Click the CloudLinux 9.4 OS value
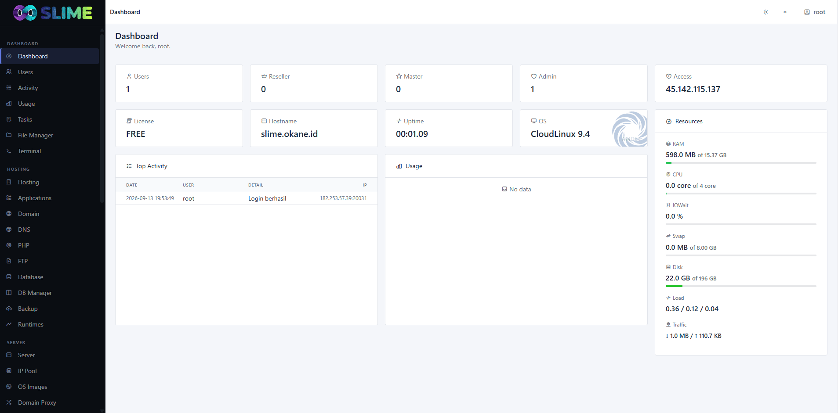Image resolution: width=838 pixels, height=413 pixels. 560,134
